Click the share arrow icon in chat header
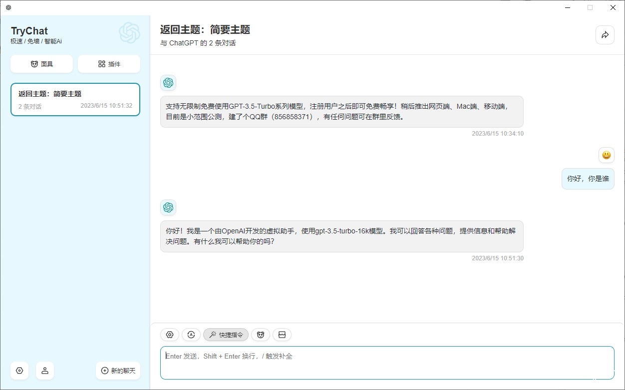This screenshot has width=625, height=390. pyautogui.click(x=605, y=35)
